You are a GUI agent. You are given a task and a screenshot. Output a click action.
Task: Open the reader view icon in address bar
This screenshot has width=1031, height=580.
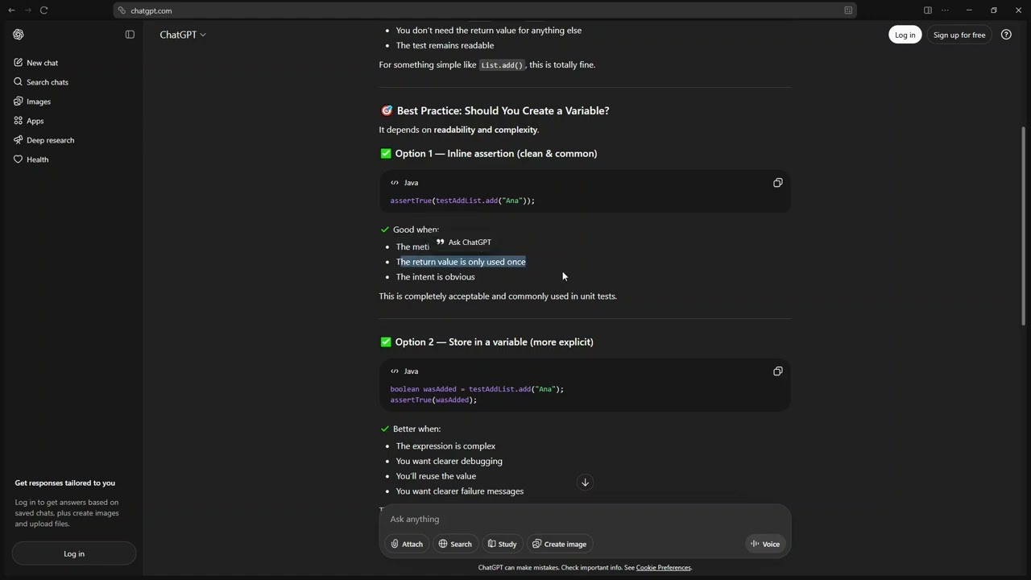848,10
